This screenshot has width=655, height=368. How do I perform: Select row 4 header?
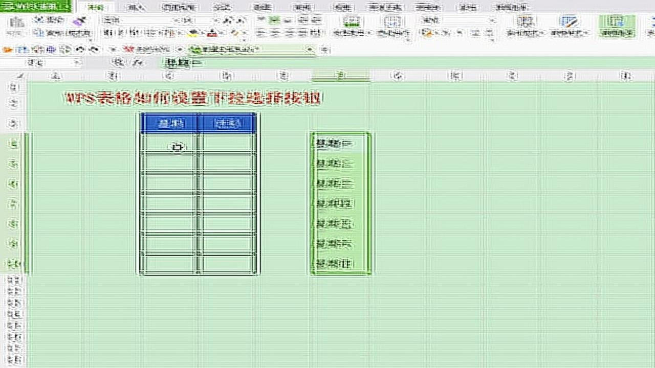tap(14, 144)
